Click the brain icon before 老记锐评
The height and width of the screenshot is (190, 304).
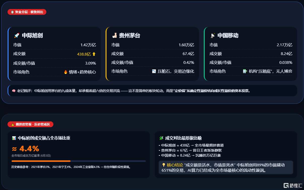pyautogui.click(x=14, y=91)
